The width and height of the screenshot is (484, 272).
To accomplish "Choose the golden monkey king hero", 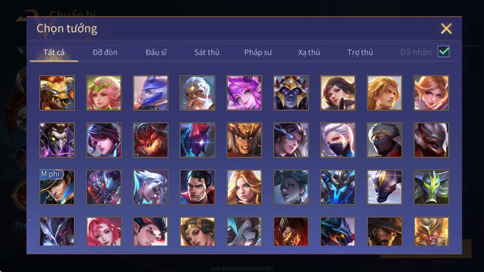I will 432,232.
